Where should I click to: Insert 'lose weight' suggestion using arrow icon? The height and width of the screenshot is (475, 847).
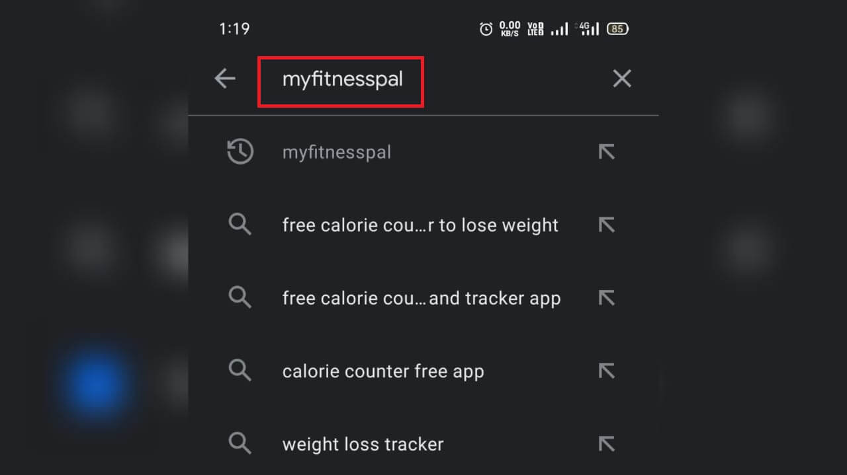tap(606, 225)
